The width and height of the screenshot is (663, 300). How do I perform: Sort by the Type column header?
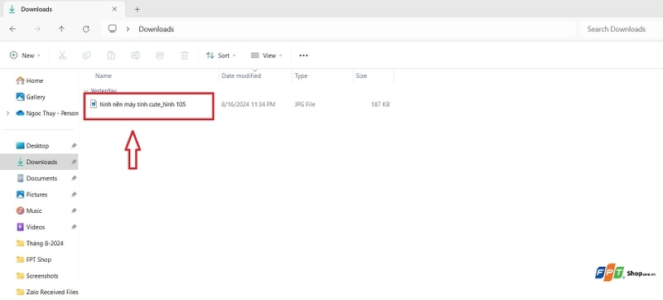click(x=301, y=75)
